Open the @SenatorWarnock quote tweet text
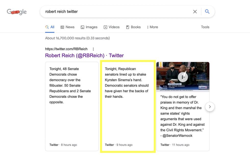This screenshot has height=162, width=250. (183, 116)
